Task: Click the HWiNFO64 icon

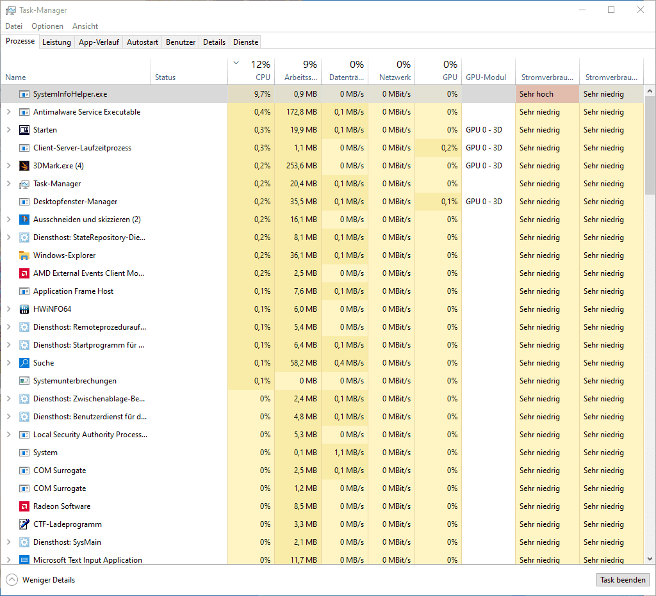Action: point(24,309)
